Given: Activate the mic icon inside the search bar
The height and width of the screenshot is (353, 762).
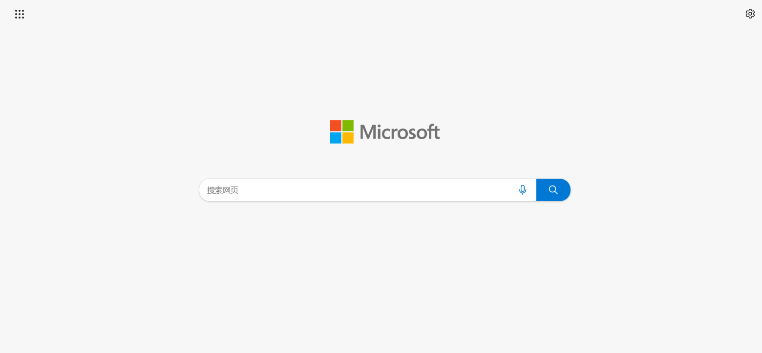Looking at the screenshot, I should click(x=523, y=190).
